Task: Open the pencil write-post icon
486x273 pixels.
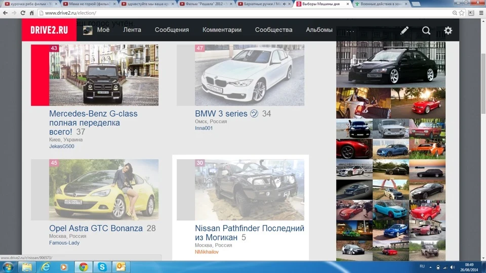Action: click(404, 30)
